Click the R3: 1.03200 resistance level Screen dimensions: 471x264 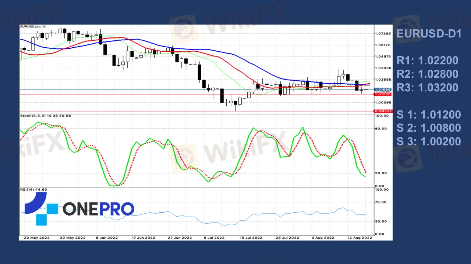point(427,87)
